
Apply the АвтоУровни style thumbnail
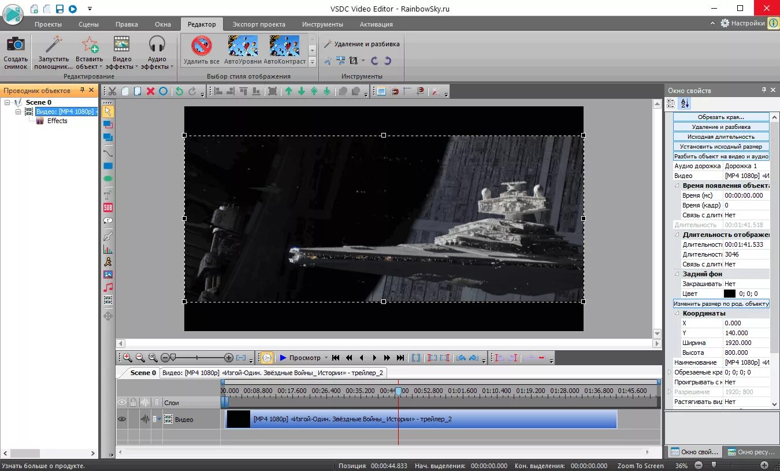pos(243,45)
